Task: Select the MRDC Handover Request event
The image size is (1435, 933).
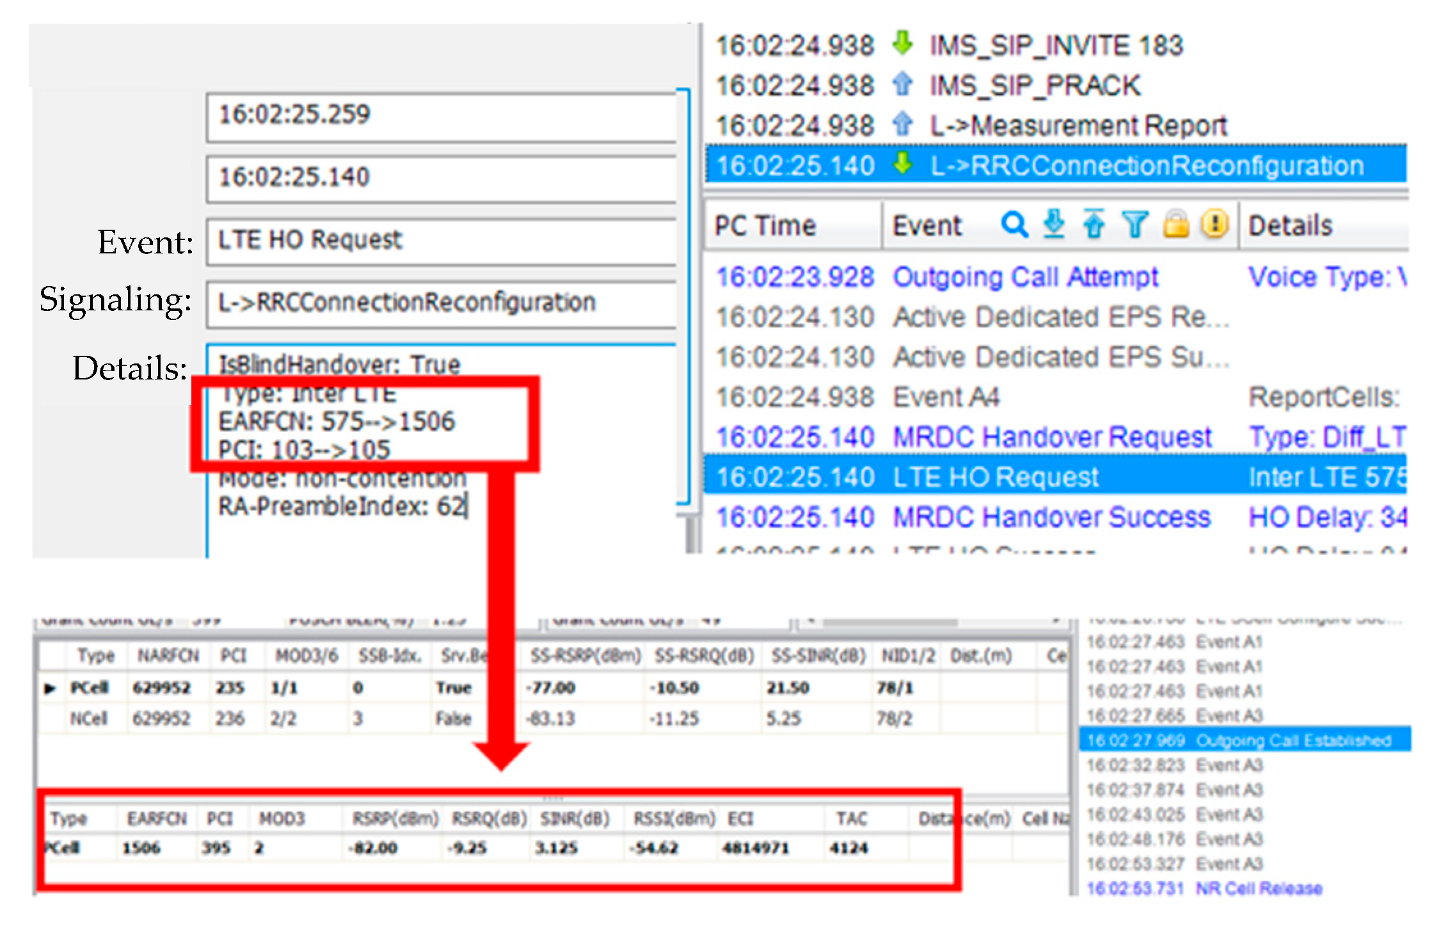Action: pos(1052,437)
